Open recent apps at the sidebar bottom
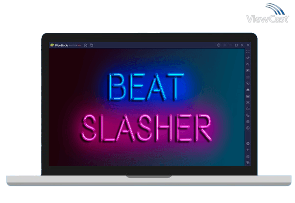295x203 pixels. [x=248, y=162]
